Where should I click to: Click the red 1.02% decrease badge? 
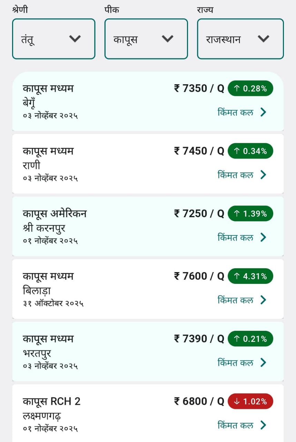click(250, 402)
